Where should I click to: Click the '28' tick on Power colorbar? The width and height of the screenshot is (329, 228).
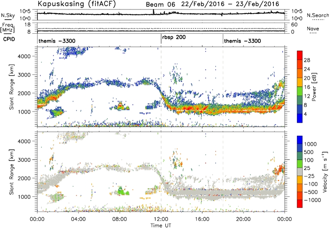click(x=307, y=60)
